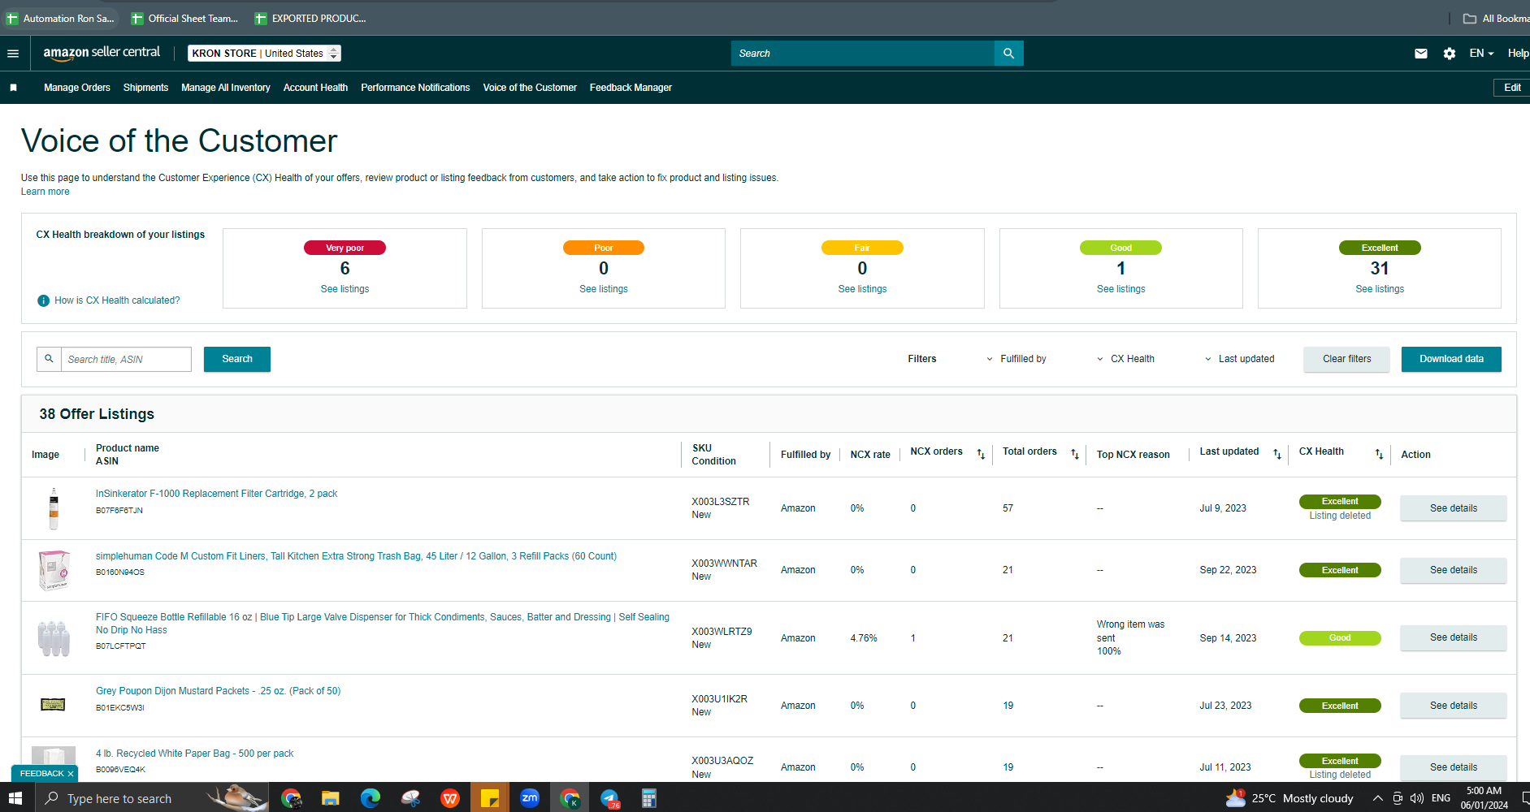
Task: Click Clear filters button
Action: point(1346,359)
